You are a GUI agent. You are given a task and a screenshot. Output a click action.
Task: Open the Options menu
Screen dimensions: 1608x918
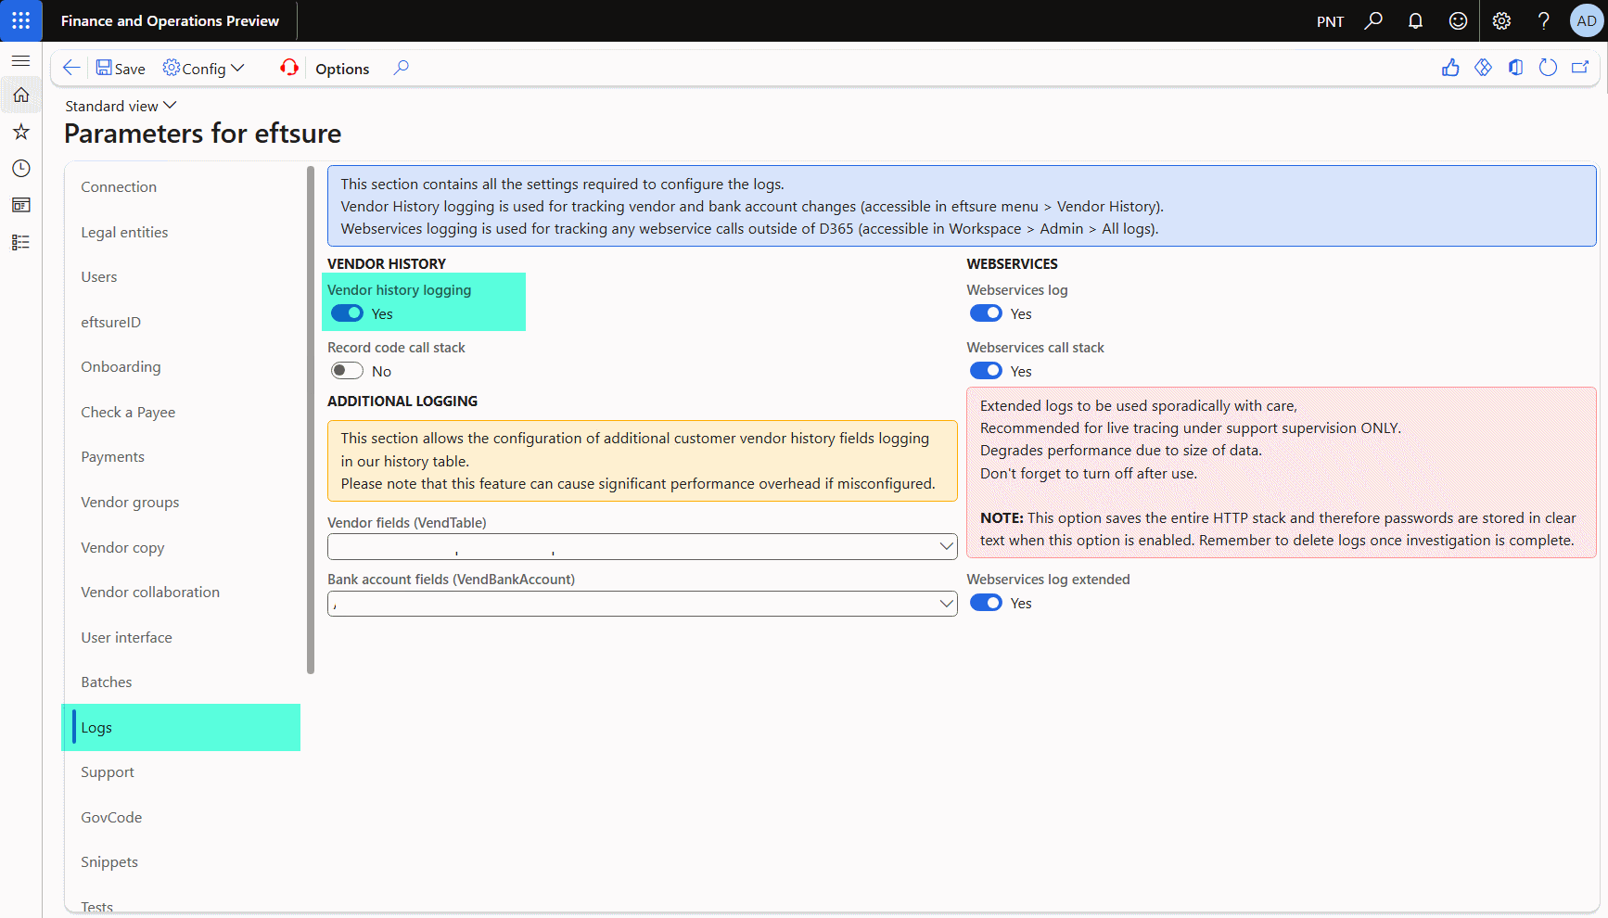point(342,69)
